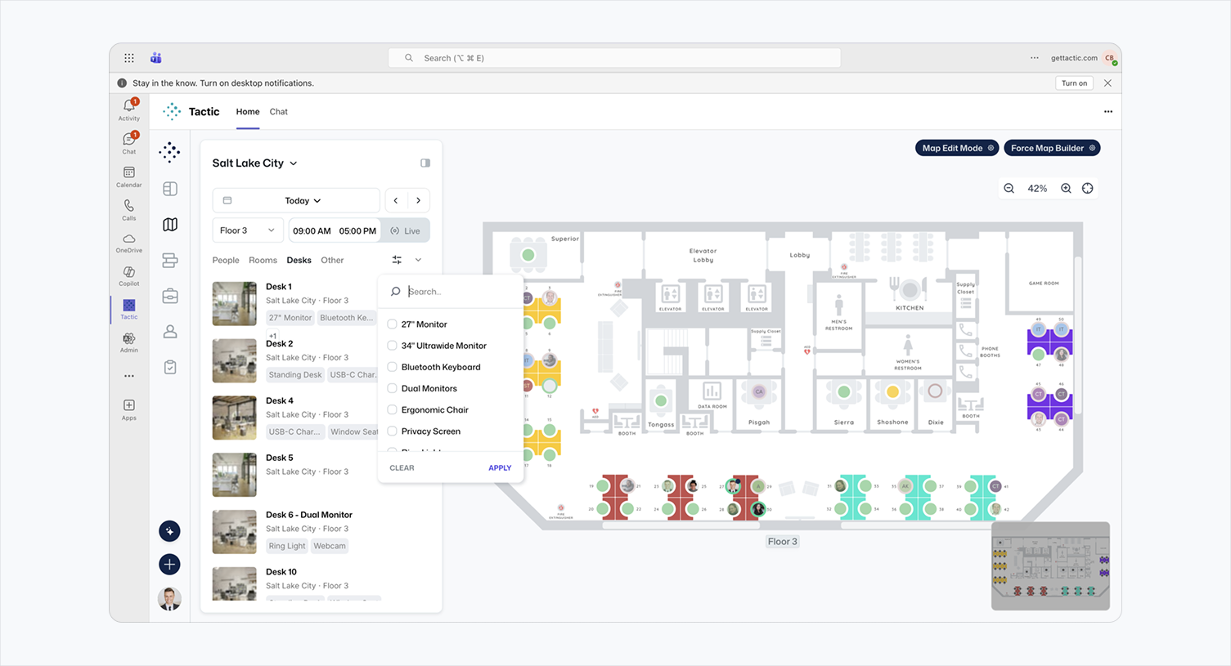Viewport: 1231px width, 666px height.
Task: Show more Teams apps ellipsis
Action: click(129, 376)
